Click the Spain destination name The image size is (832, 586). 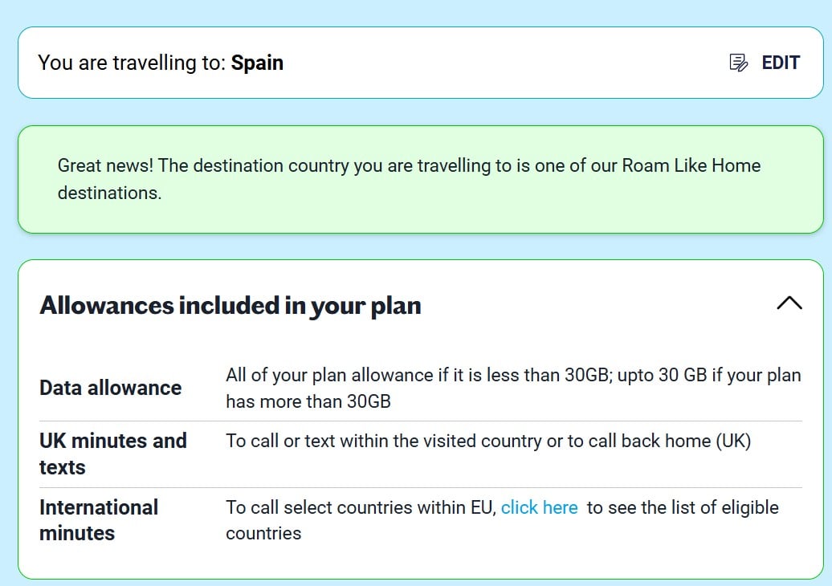point(257,63)
